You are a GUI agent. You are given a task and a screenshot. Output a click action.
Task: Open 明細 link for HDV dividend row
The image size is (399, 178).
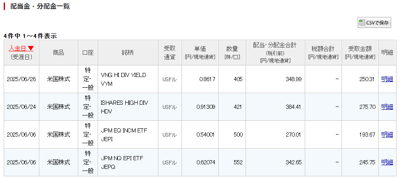387,107
